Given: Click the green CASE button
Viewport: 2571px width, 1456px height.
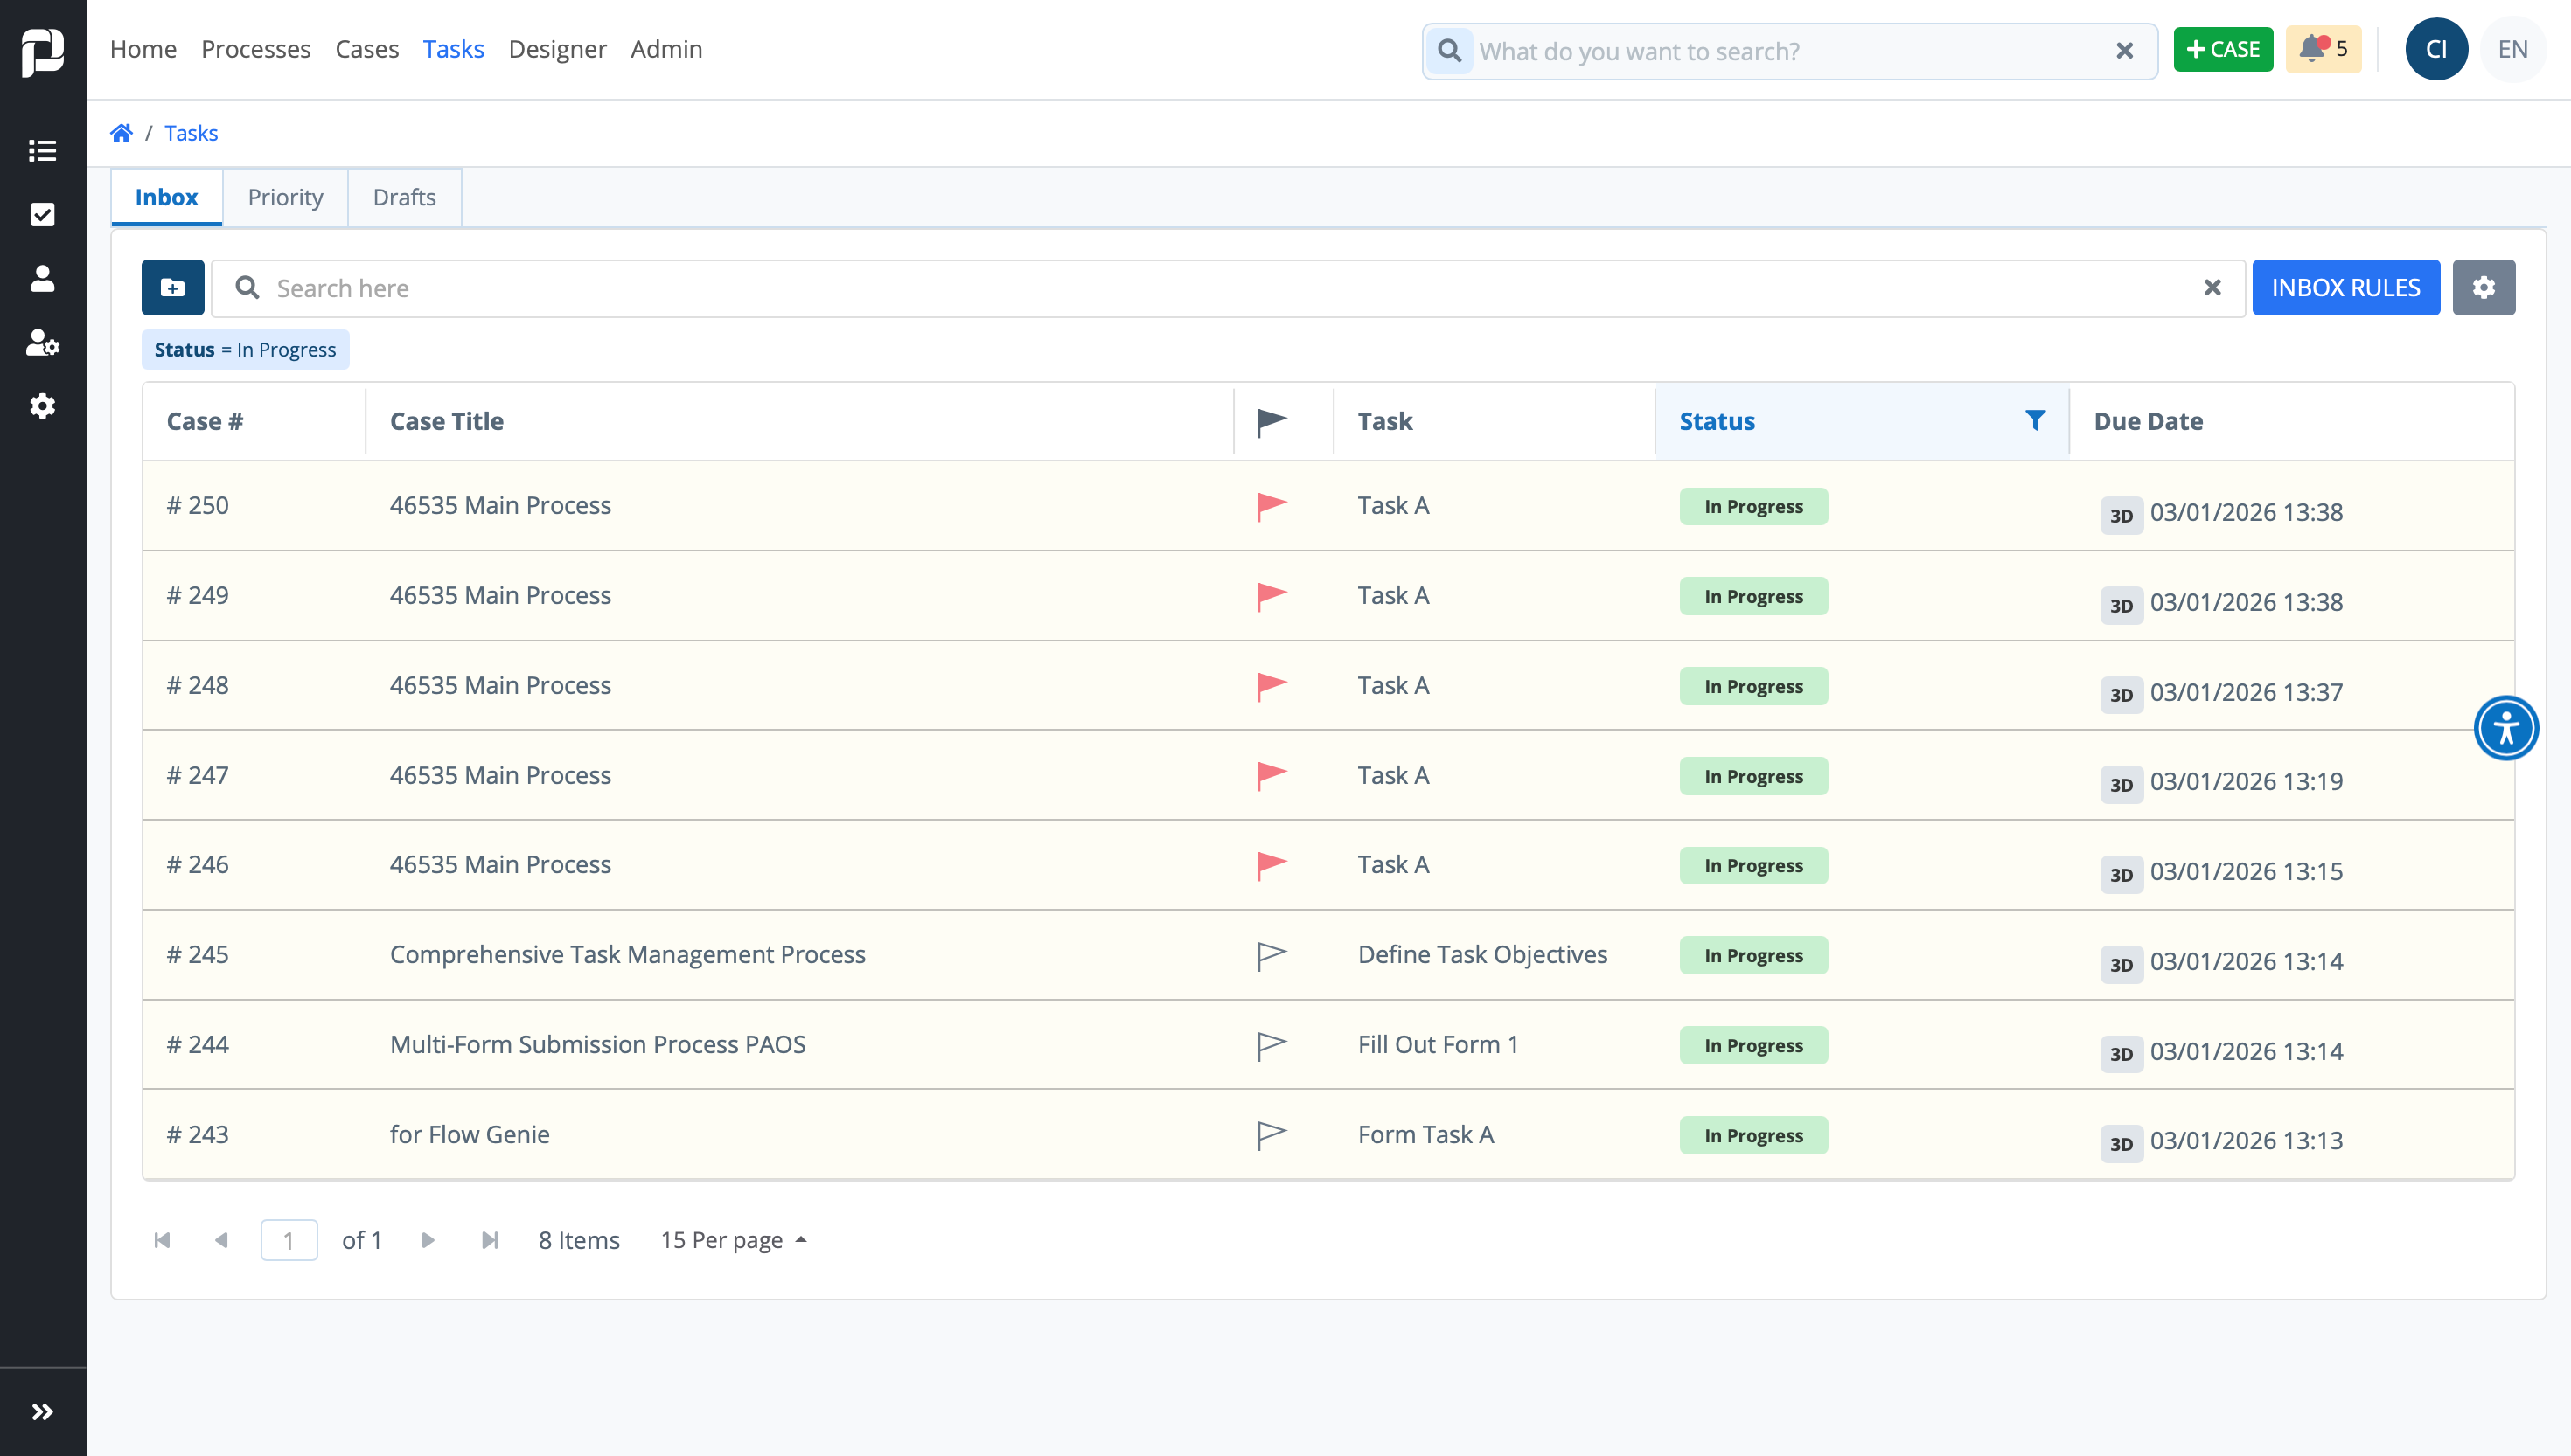Looking at the screenshot, I should tap(2222, 49).
